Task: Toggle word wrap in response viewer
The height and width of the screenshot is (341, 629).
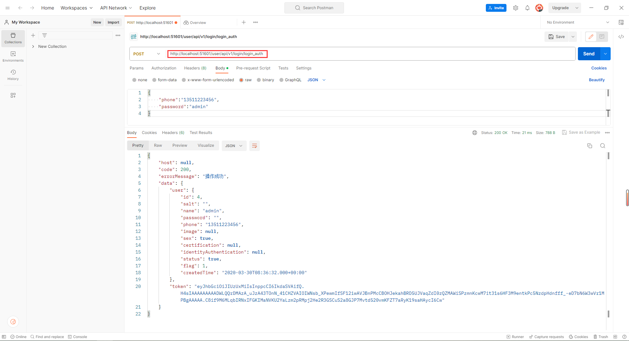Action: click(x=254, y=146)
